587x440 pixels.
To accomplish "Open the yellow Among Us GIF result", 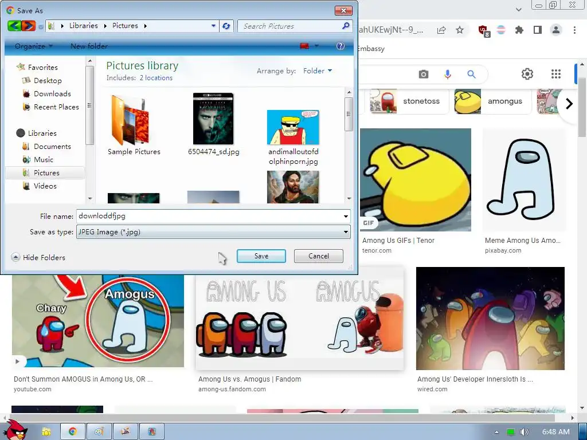I will [x=415, y=180].
